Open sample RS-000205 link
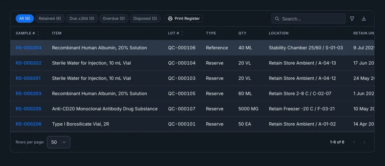Screen dimensions: 385x166 pos(29,109)
